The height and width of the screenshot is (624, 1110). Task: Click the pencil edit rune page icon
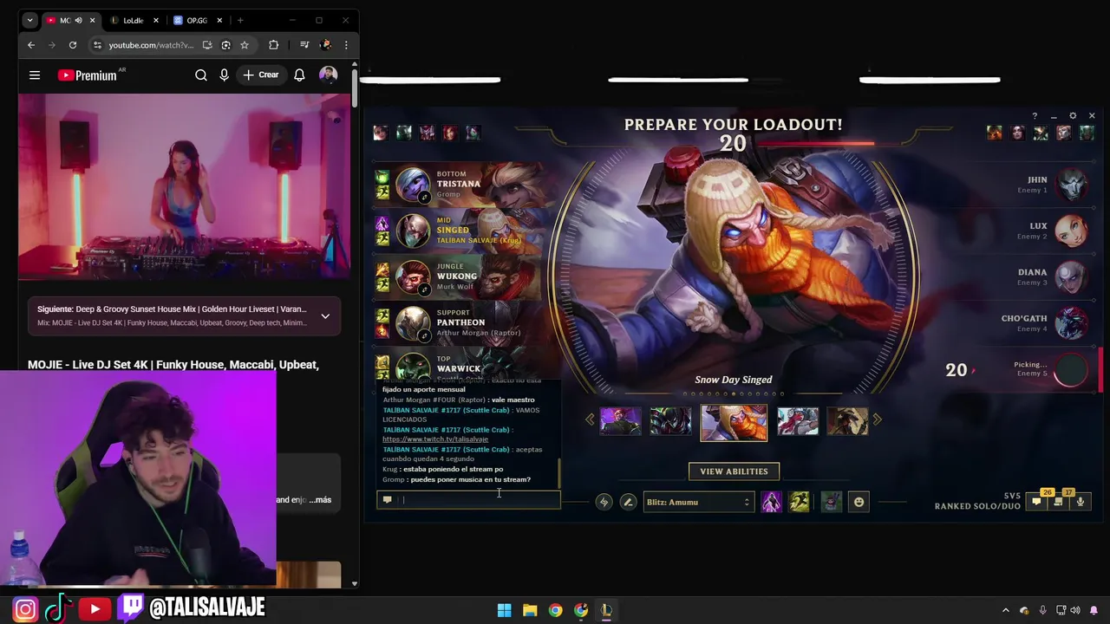pos(628,502)
